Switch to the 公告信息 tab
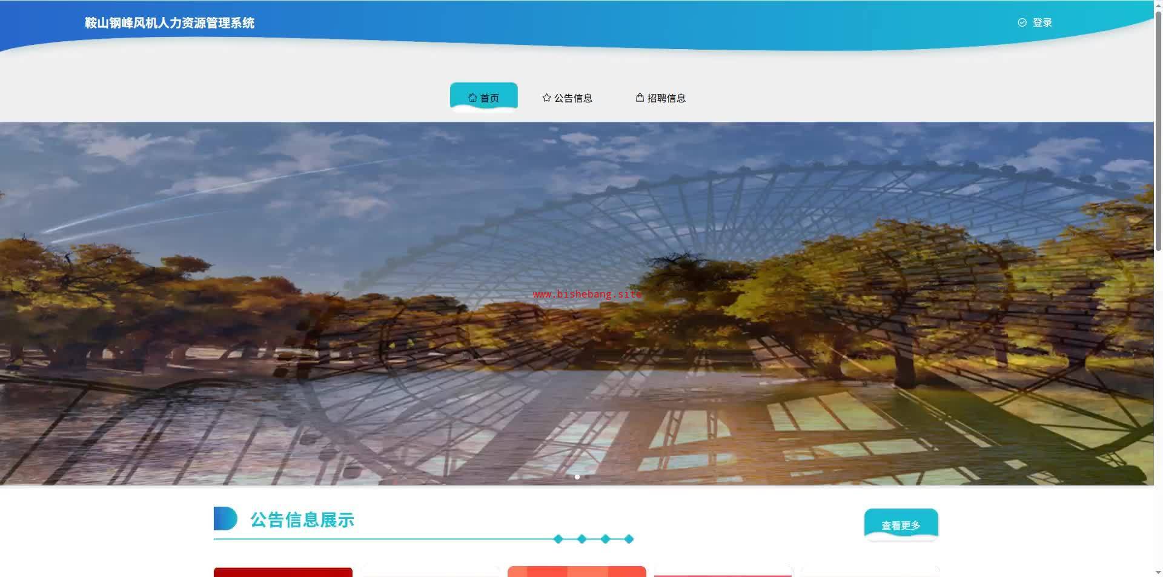1163x577 pixels. click(x=567, y=98)
